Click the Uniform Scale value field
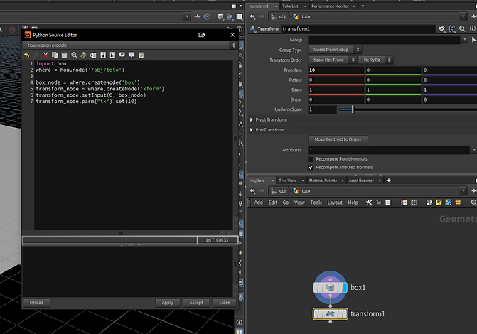The height and width of the screenshot is (334, 477). click(x=322, y=109)
